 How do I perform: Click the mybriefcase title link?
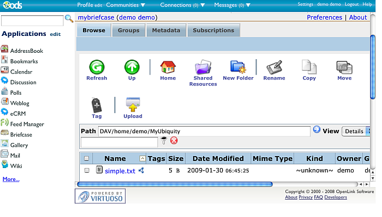[x=96, y=17]
